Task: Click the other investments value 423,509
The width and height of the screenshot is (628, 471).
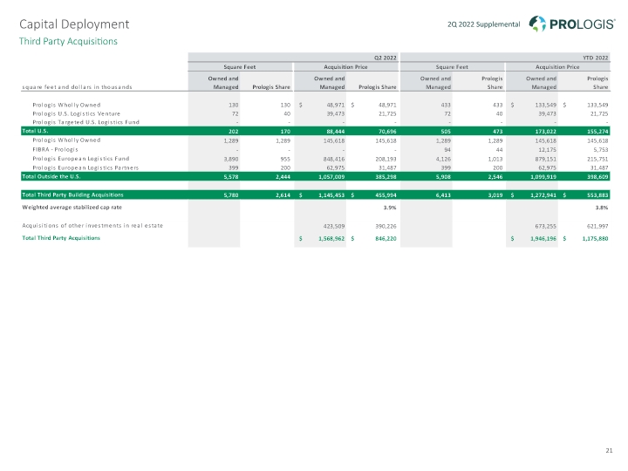Action: pyautogui.click(x=334, y=226)
